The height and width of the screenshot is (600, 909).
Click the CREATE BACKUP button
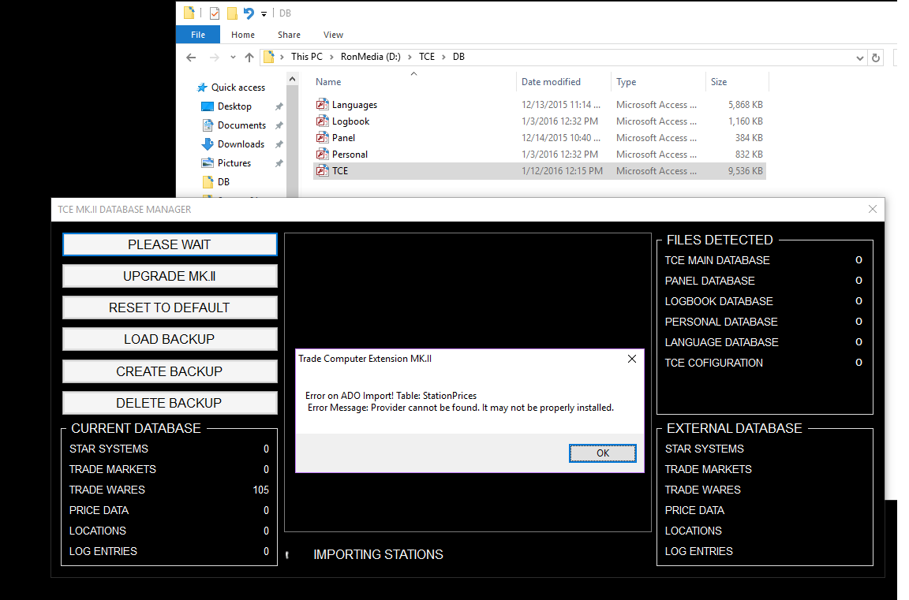(170, 371)
